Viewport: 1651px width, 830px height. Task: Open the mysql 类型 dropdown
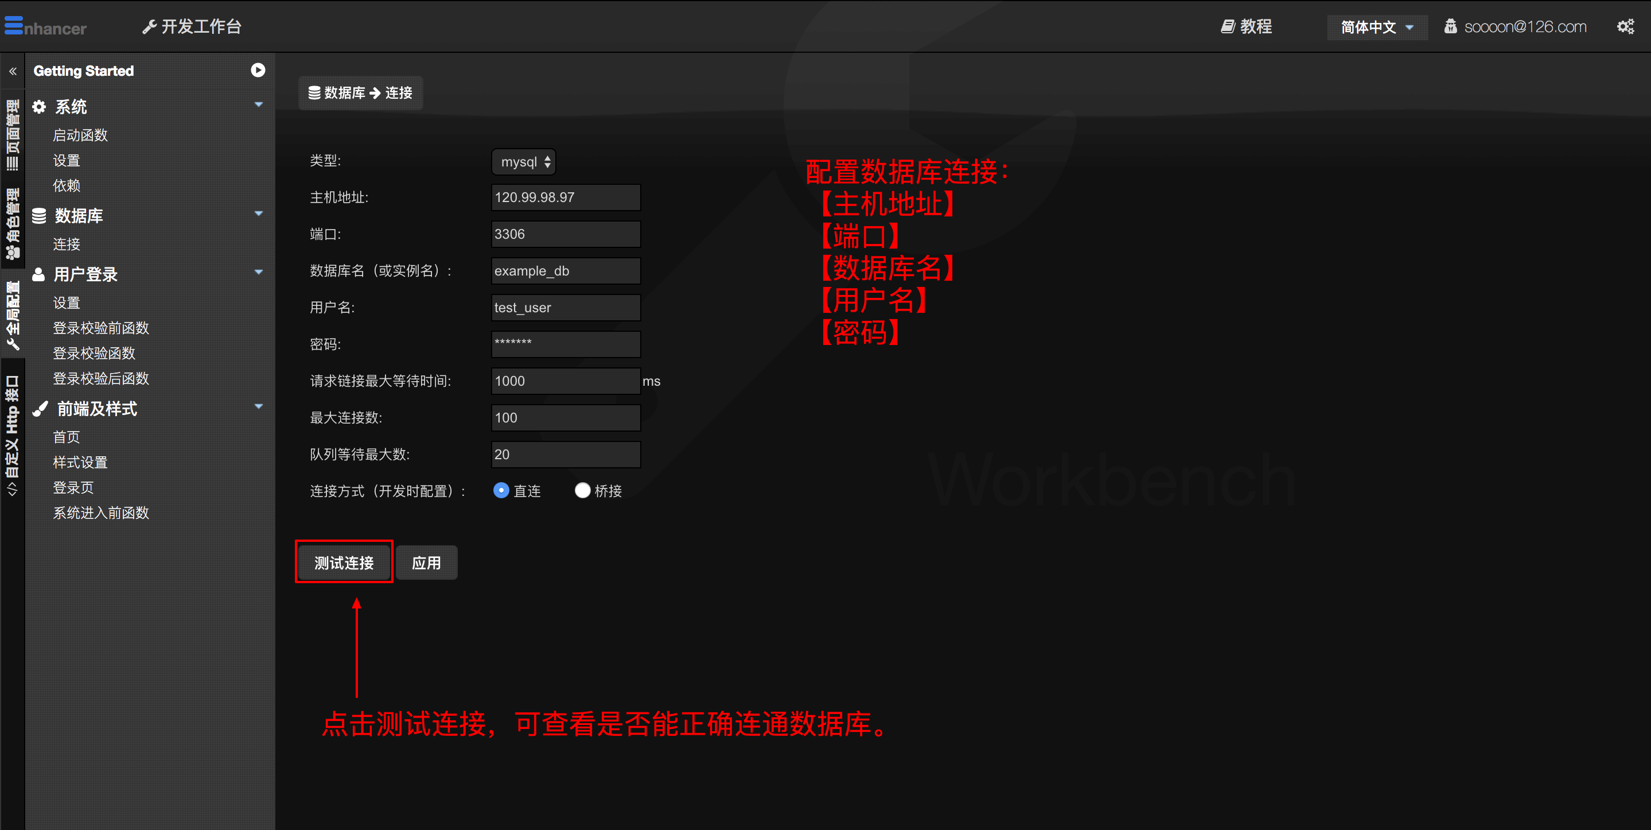[524, 162]
